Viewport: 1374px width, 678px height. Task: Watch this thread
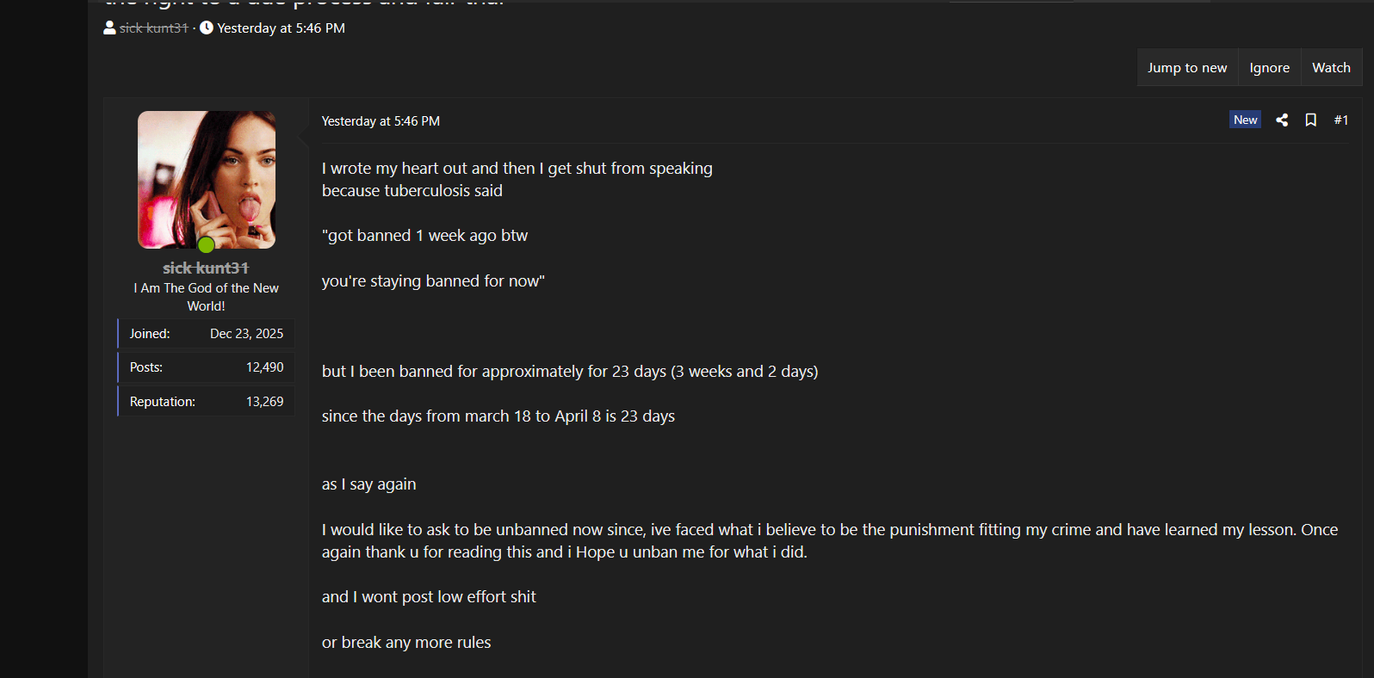1331,68
